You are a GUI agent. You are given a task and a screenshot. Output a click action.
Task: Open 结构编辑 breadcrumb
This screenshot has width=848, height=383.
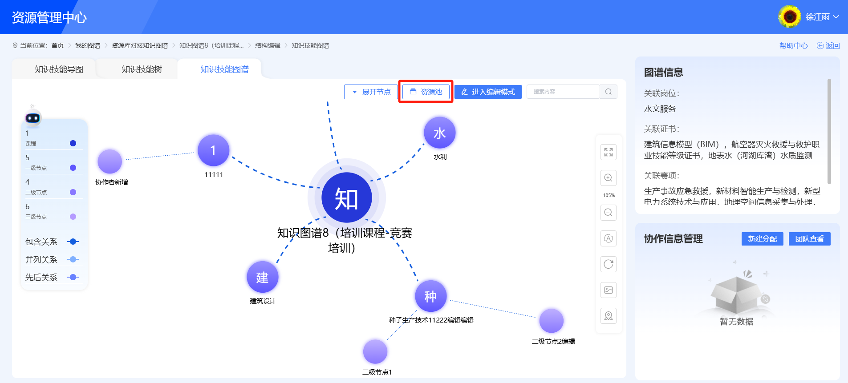pyautogui.click(x=268, y=45)
